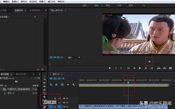175x109 pixels.
Task: Expand the arrow in Effect Controls header
Action: (x=35, y=17)
